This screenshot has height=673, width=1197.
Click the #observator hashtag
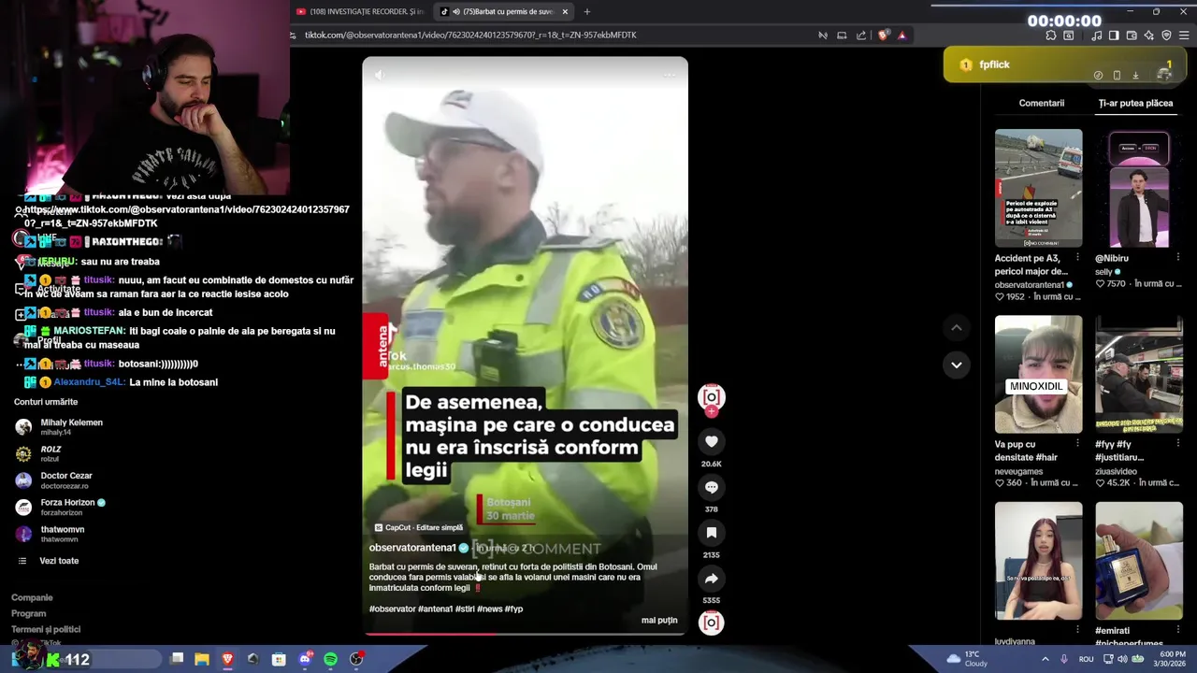click(x=392, y=609)
